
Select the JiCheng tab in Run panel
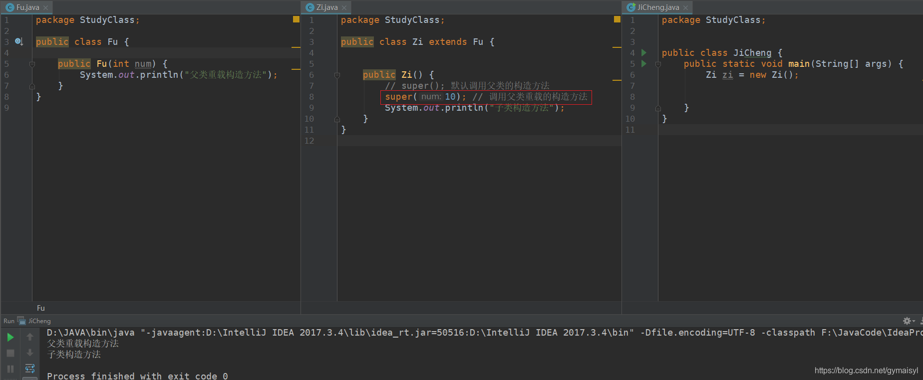pyautogui.click(x=39, y=321)
